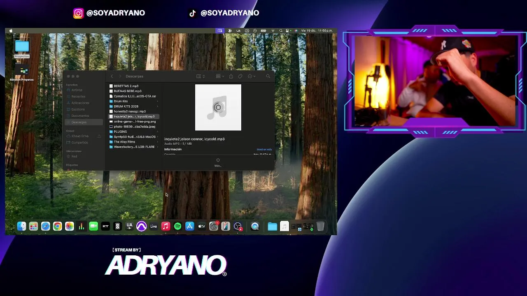Open Spotlight search in menu bar
Image resolution: width=527 pixels, height=296 pixels.
coord(281,31)
